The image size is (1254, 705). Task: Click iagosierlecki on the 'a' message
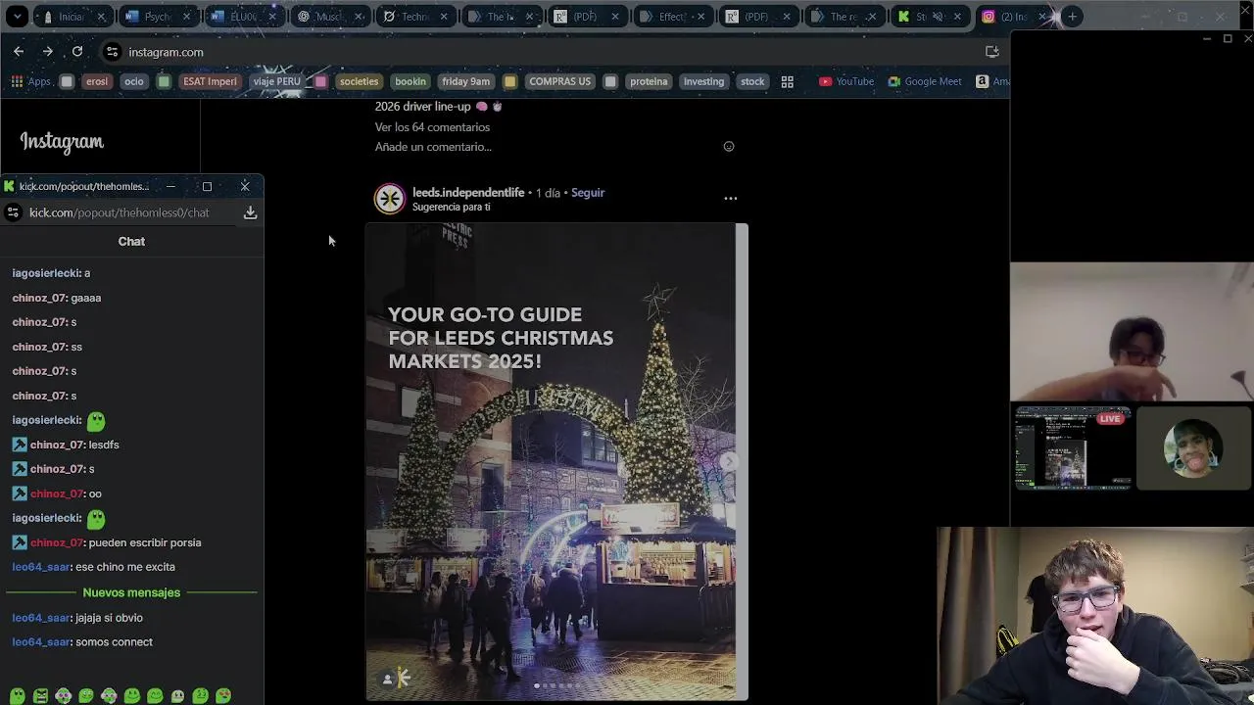(x=47, y=273)
